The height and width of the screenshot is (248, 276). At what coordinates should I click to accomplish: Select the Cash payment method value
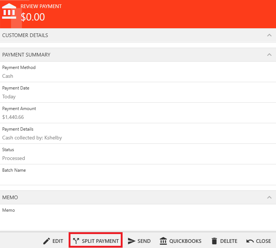[x=8, y=76]
